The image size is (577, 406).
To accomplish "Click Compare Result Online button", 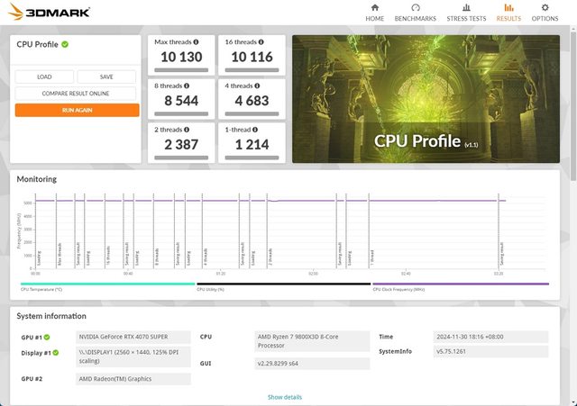I will click(x=77, y=94).
